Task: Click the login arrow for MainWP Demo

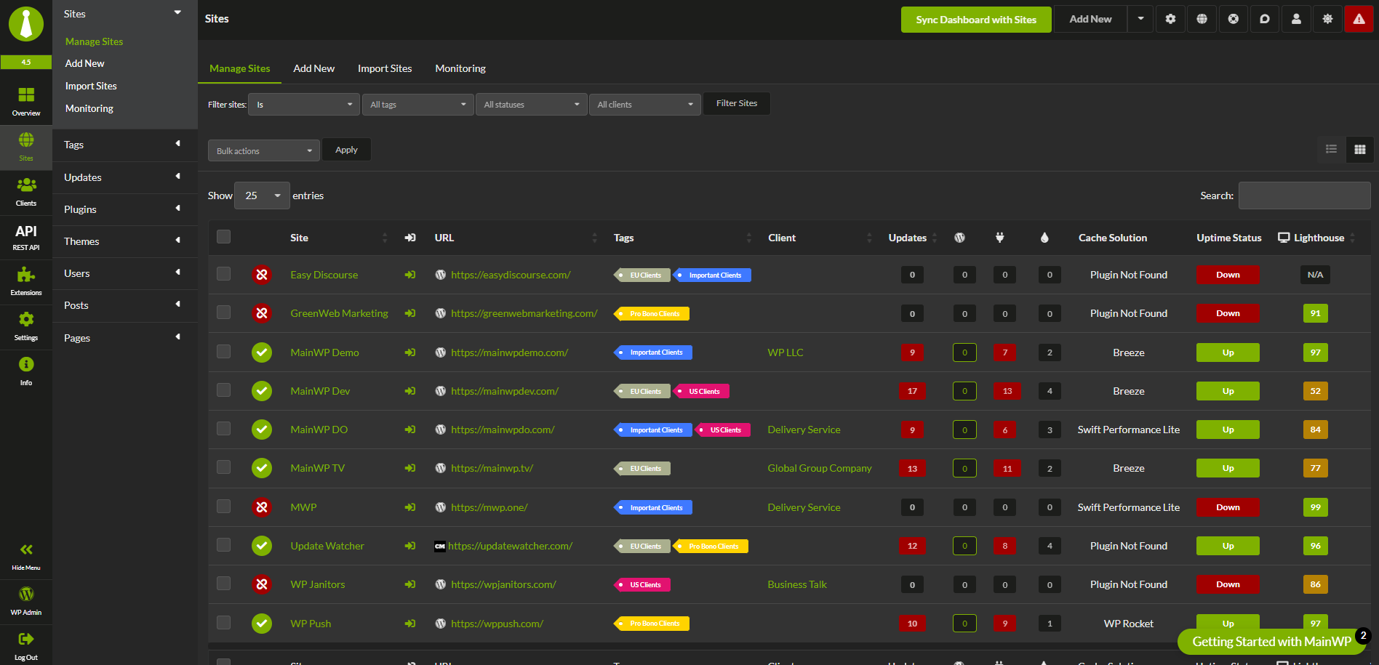Action: click(410, 352)
